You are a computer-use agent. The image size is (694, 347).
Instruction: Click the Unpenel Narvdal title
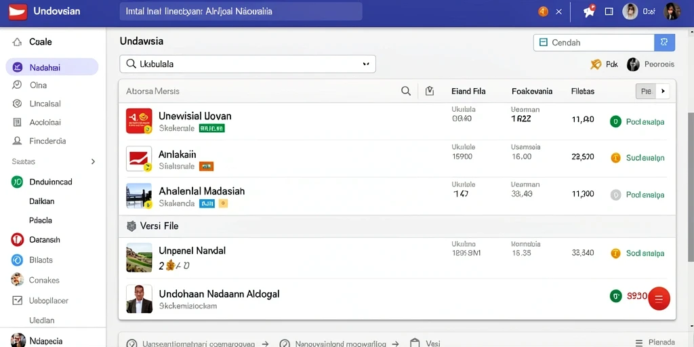pos(192,251)
